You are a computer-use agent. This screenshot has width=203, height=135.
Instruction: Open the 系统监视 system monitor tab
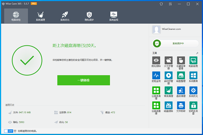tap(114, 16)
